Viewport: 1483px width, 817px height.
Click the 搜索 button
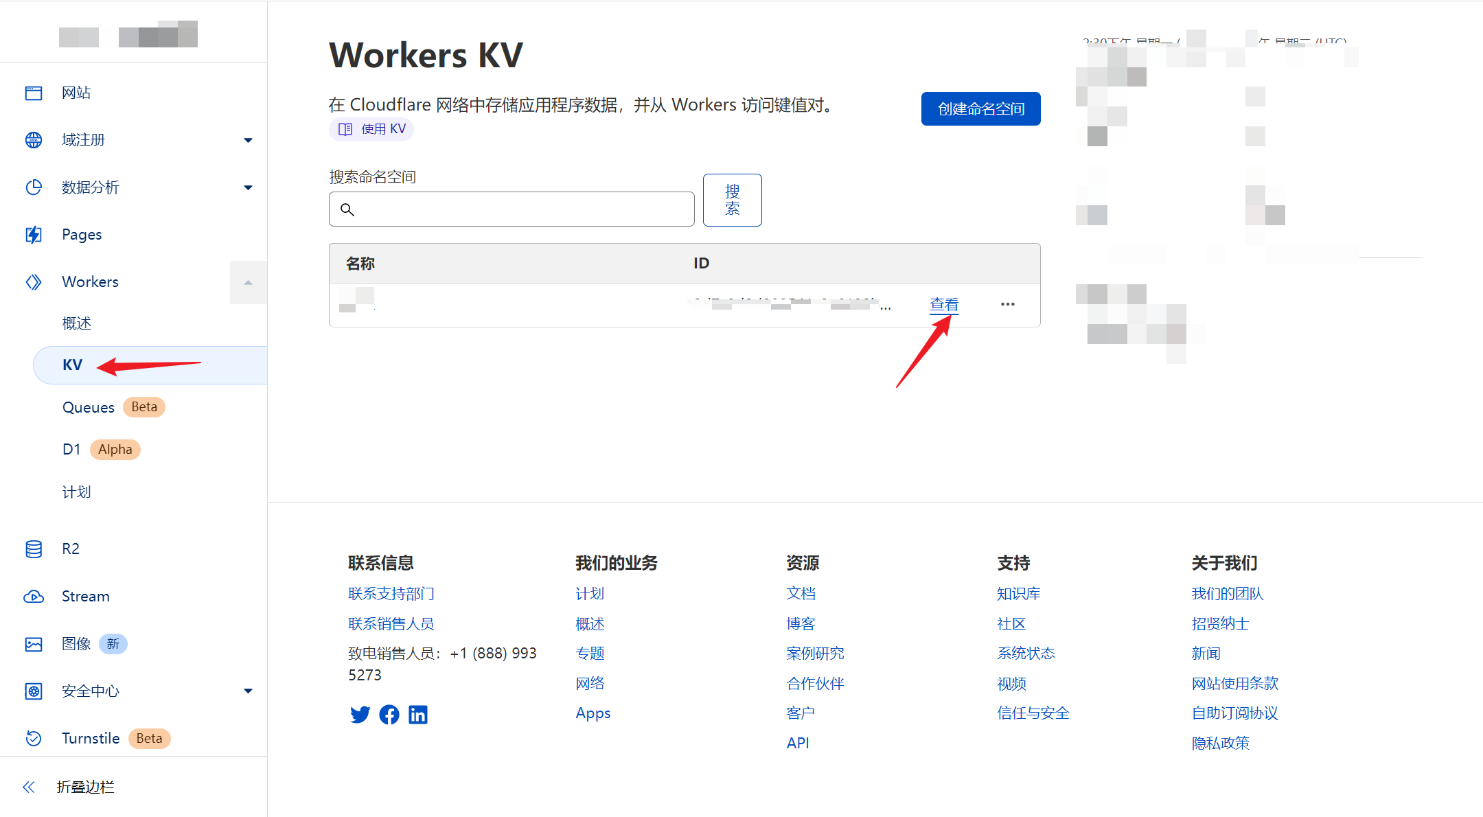[733, 200]
